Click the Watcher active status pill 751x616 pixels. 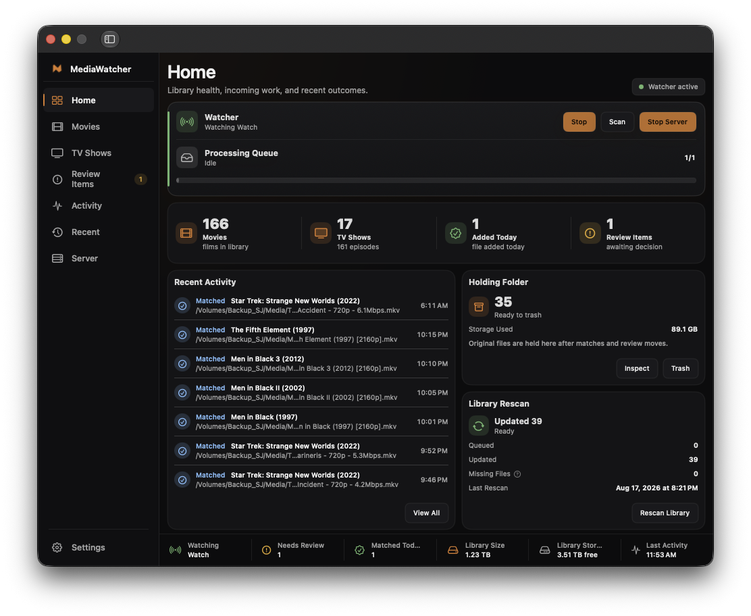point(668,86)
